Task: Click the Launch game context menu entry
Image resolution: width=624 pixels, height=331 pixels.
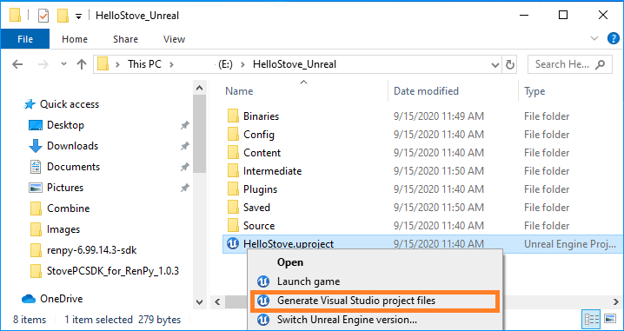Action: pos(309,281)
